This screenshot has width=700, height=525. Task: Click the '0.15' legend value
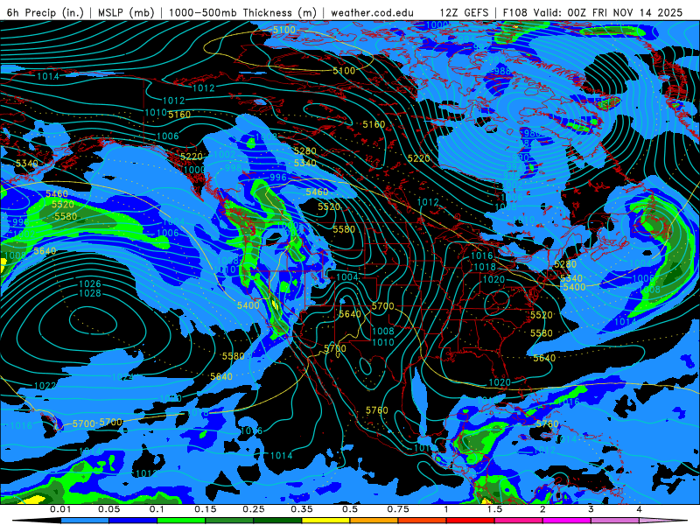pyautogui.click(x=206, y=509)
